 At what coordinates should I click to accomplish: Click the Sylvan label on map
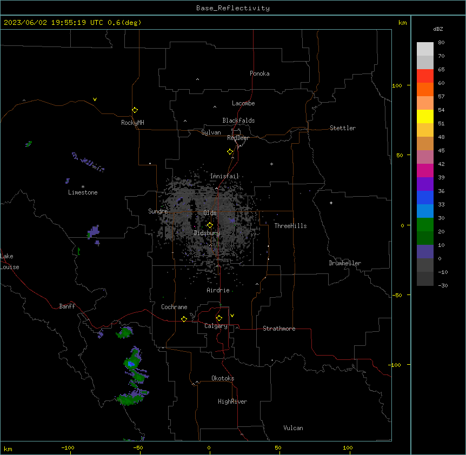tap(211, 132)
